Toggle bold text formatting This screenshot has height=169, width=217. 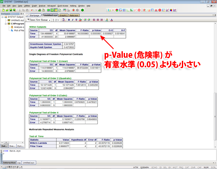pyautogui.click(x=69, y=20)
